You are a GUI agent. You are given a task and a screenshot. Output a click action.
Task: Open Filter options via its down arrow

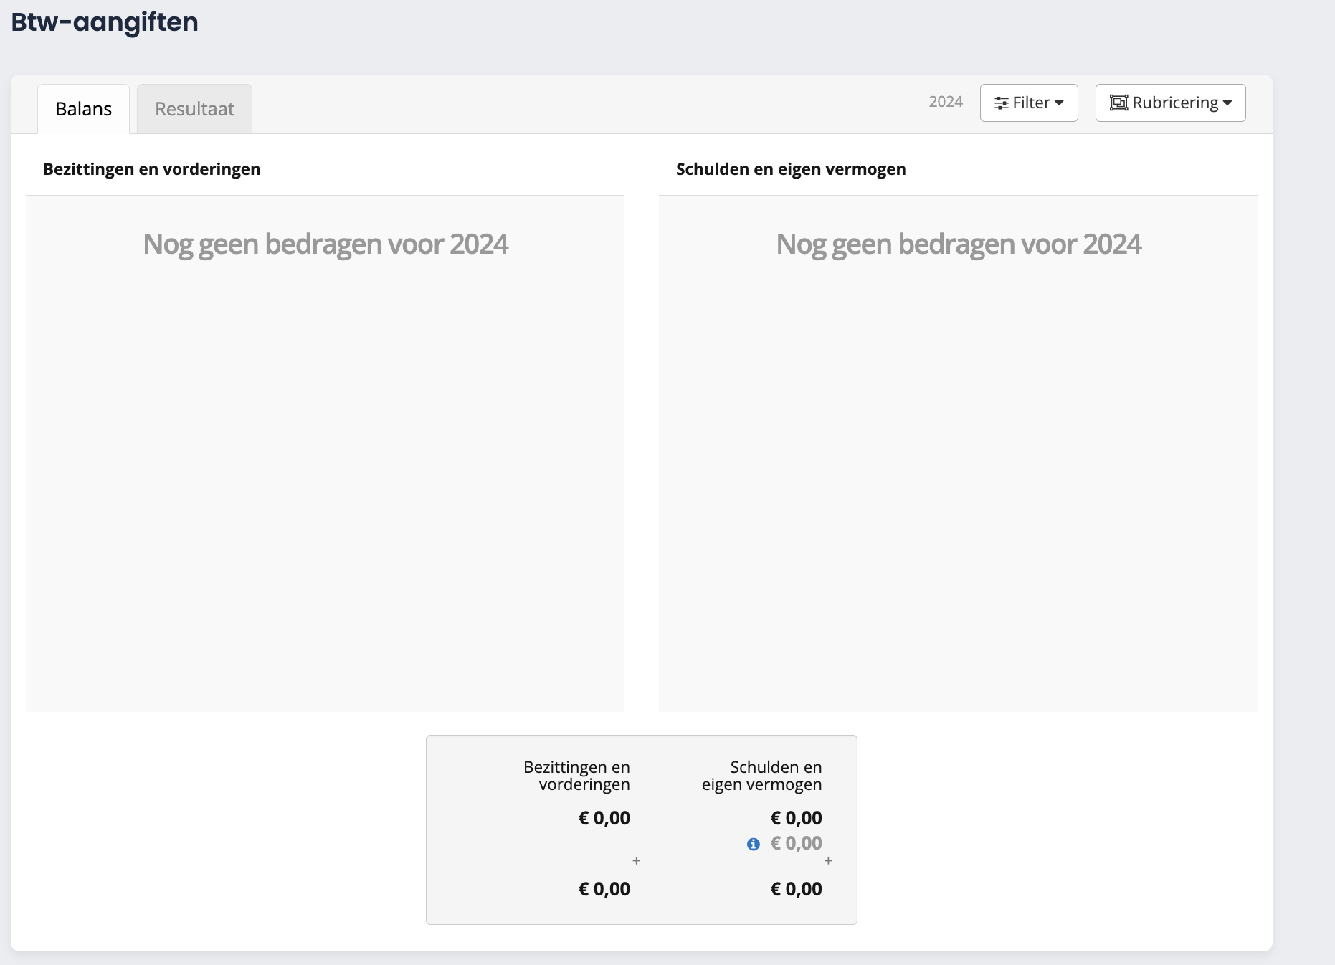click(1060, 103)
